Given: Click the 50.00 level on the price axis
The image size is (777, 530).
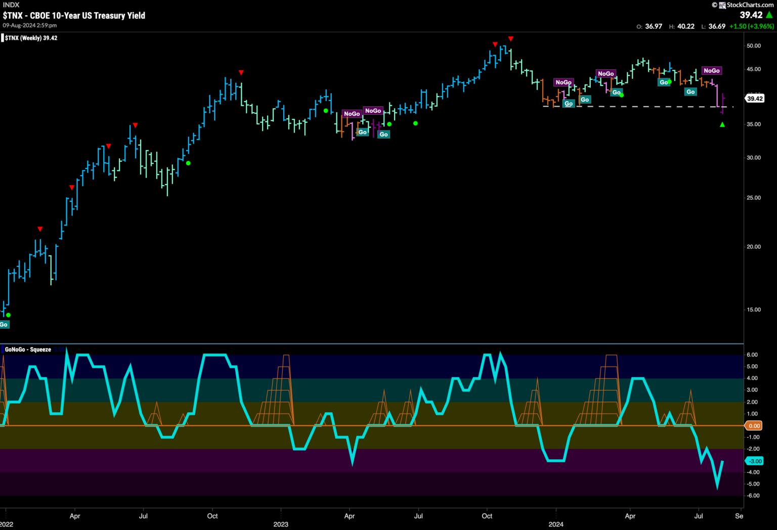Looking at the screenshot, I should pyautogui.click(x=754, y=46).
